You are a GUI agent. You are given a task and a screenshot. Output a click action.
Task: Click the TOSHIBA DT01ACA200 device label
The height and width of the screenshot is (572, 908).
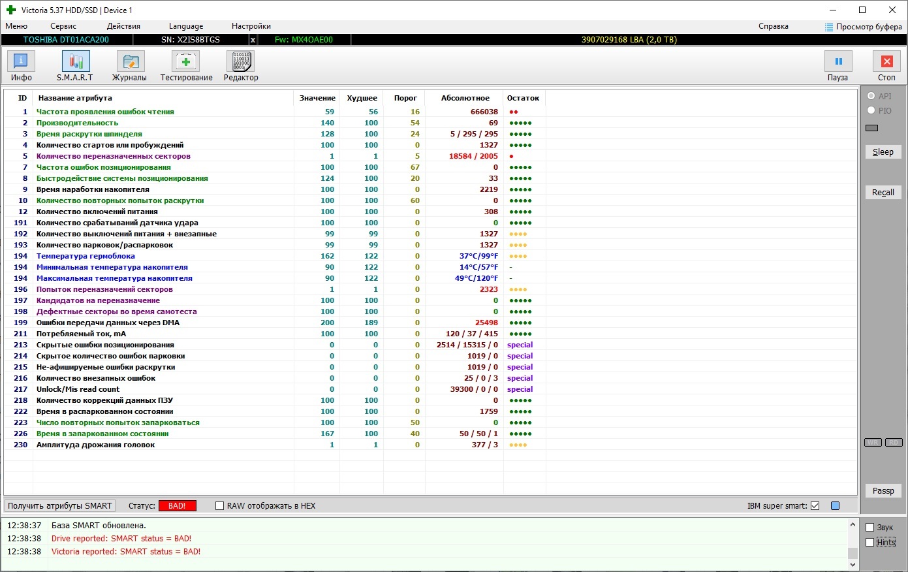[66, 40]
